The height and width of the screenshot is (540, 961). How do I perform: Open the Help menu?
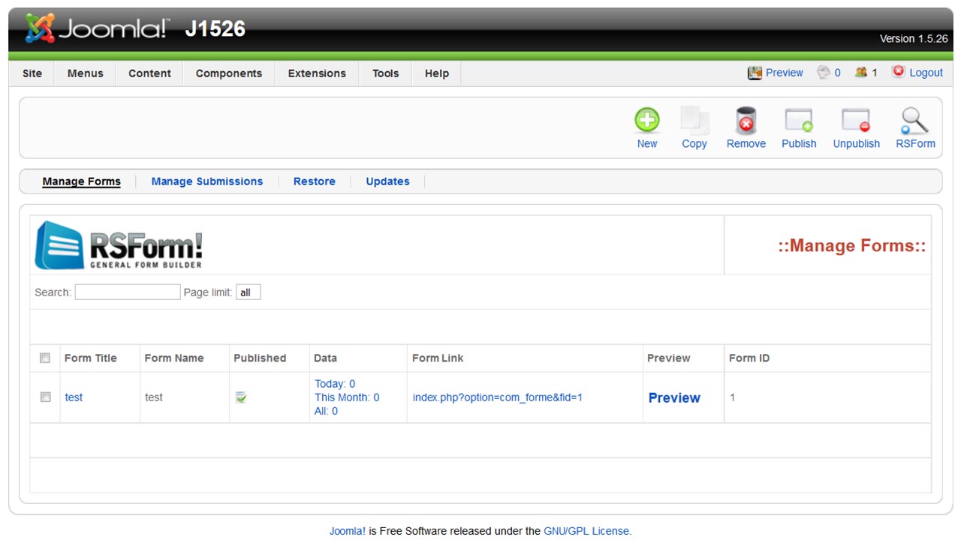point(437,73)
